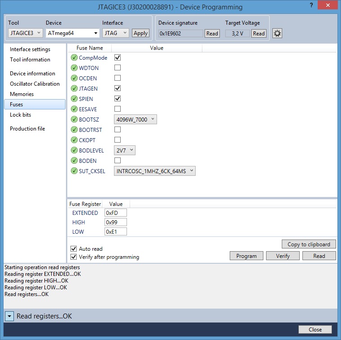Enable the OCDEN fuse checkbox

click(x=118, y=78)
